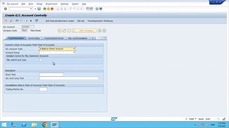This screenshot has height=128, width=229.
Task: Open File Explorer from taskbar
Action: (34, 125)
